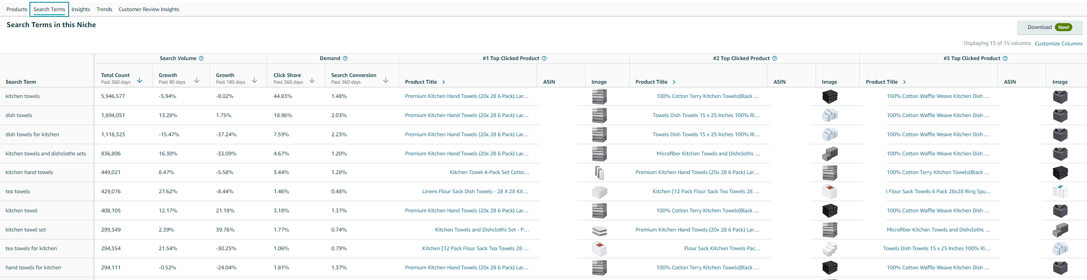Viewport: 1087px width, 280px height.
Task: Open #2 product link in dish towels row
Action: click(706, 115)
